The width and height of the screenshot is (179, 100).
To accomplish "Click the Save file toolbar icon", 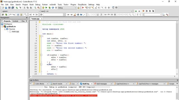I will tap(9, 8).
